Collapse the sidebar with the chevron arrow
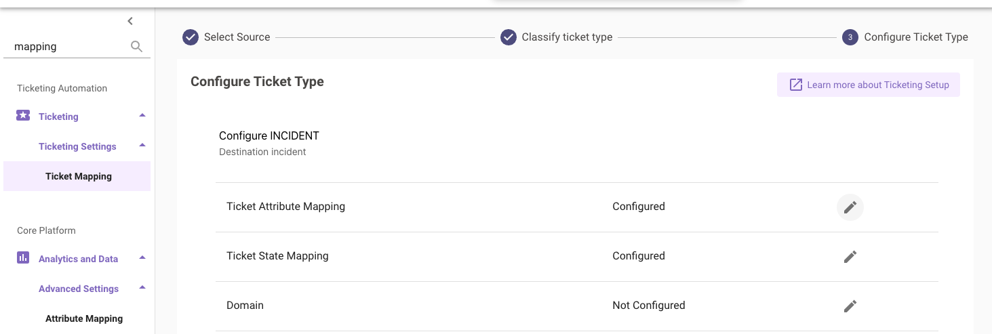Viewport: 992px width, 334px height. [130, 22]
